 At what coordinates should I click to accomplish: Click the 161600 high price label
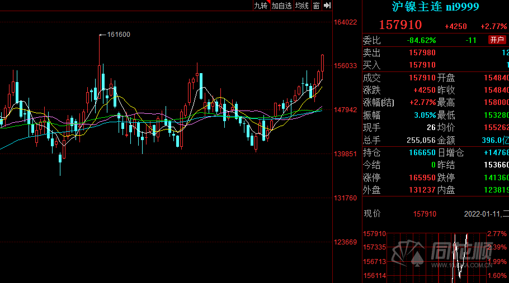tap(119, 34)
